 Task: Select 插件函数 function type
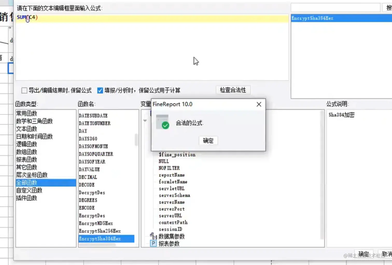(46, 198)
